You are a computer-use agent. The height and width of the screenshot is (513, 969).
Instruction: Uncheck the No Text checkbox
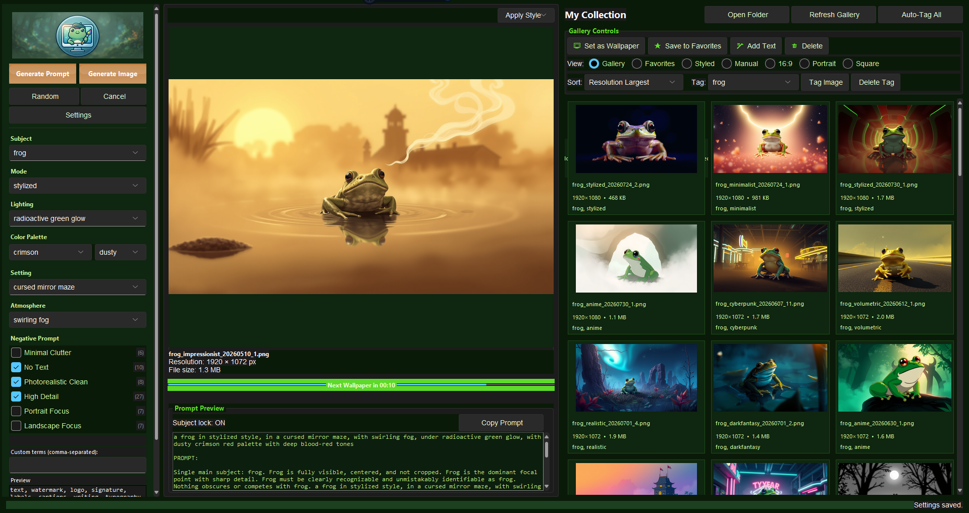pyautogui.click(x=16, y=367)
